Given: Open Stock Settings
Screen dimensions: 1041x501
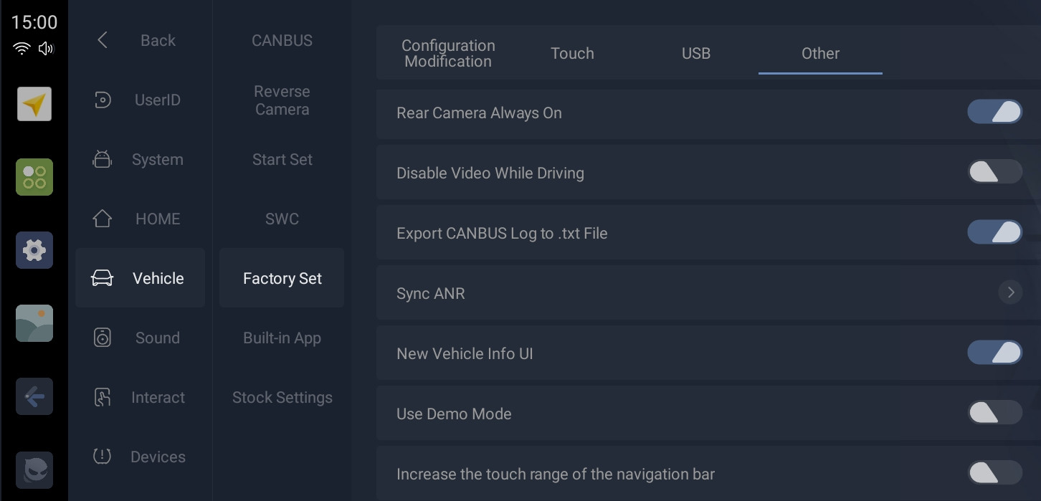Looking at the screenshot, I should pyautogui.click(x=282, y=397).
